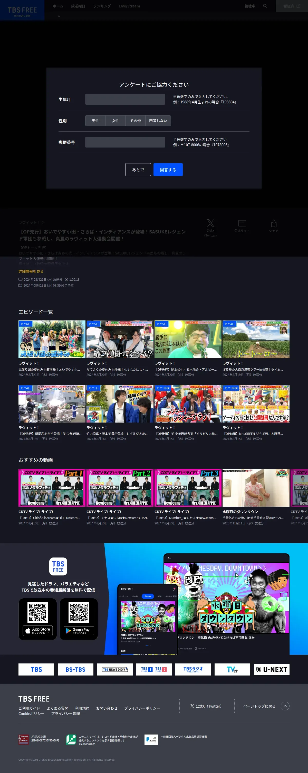Screen dimensions: 308x773
Task: Select 男性 gender option
Action: pyautogui.click(x=95, y=121)
